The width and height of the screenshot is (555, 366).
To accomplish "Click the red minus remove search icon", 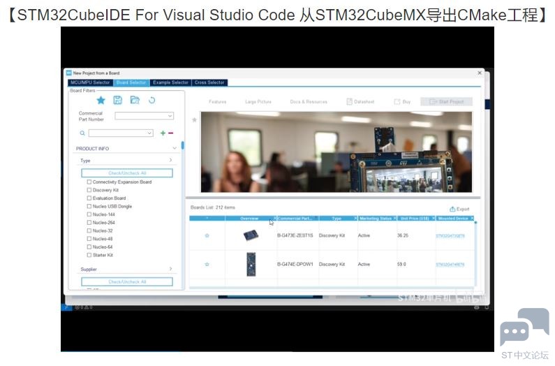I will [x=171, y=133].
